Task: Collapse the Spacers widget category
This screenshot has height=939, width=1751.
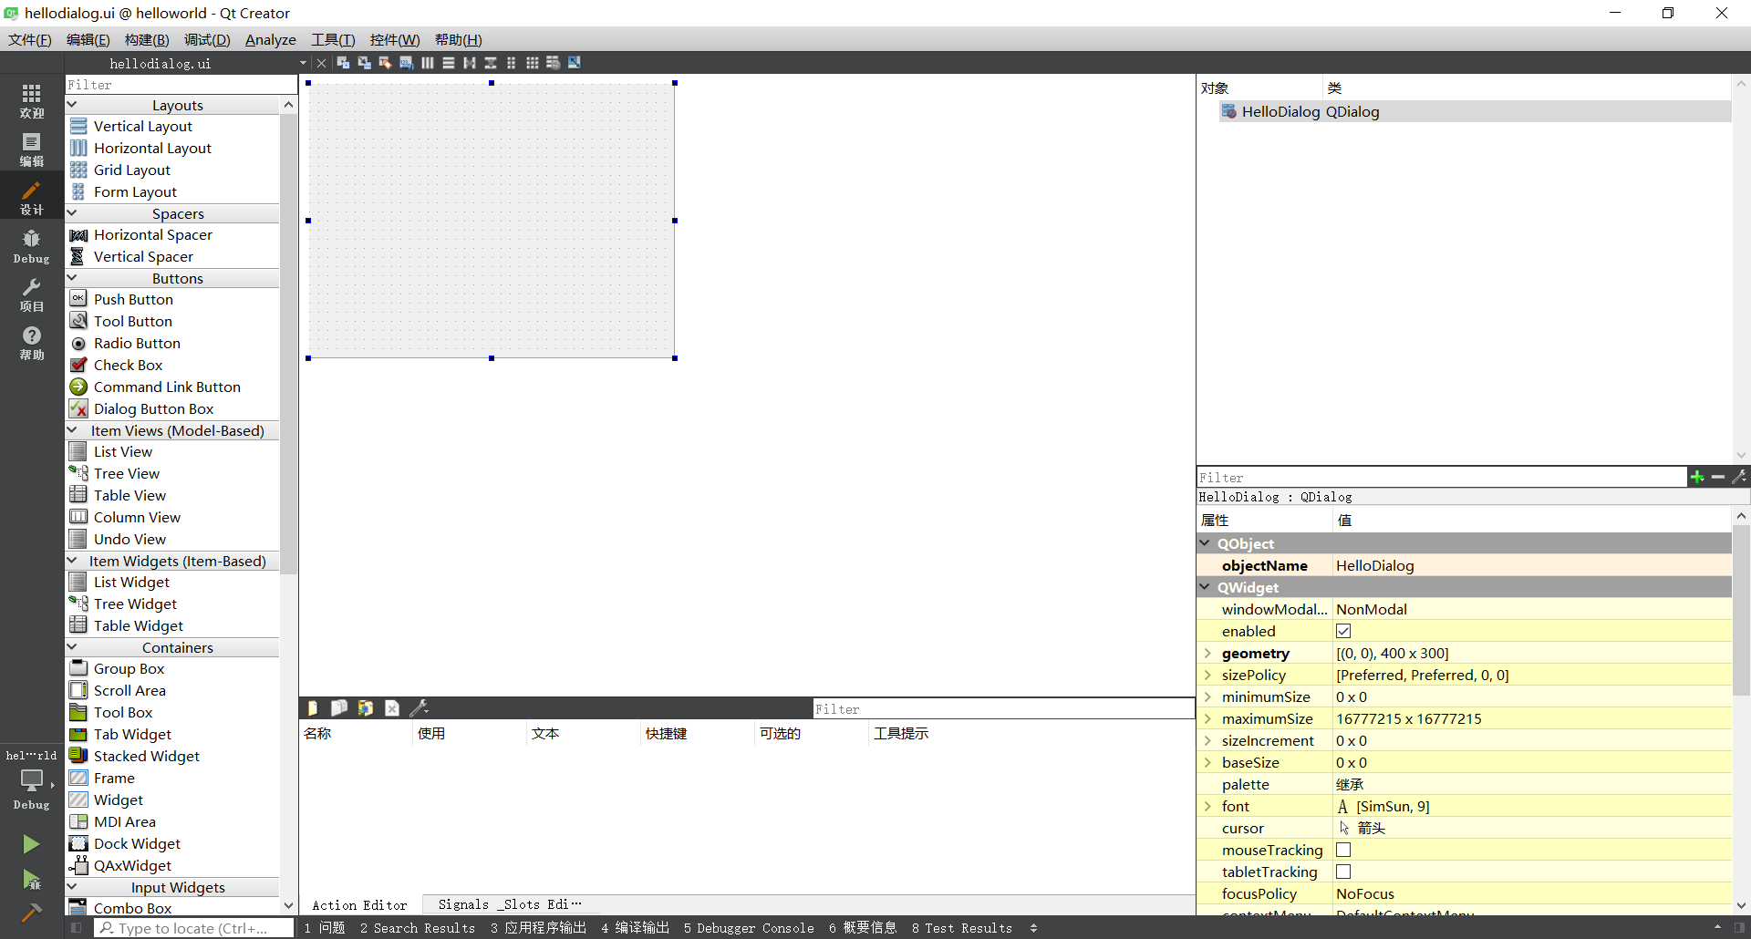Action: pos(72,213)
